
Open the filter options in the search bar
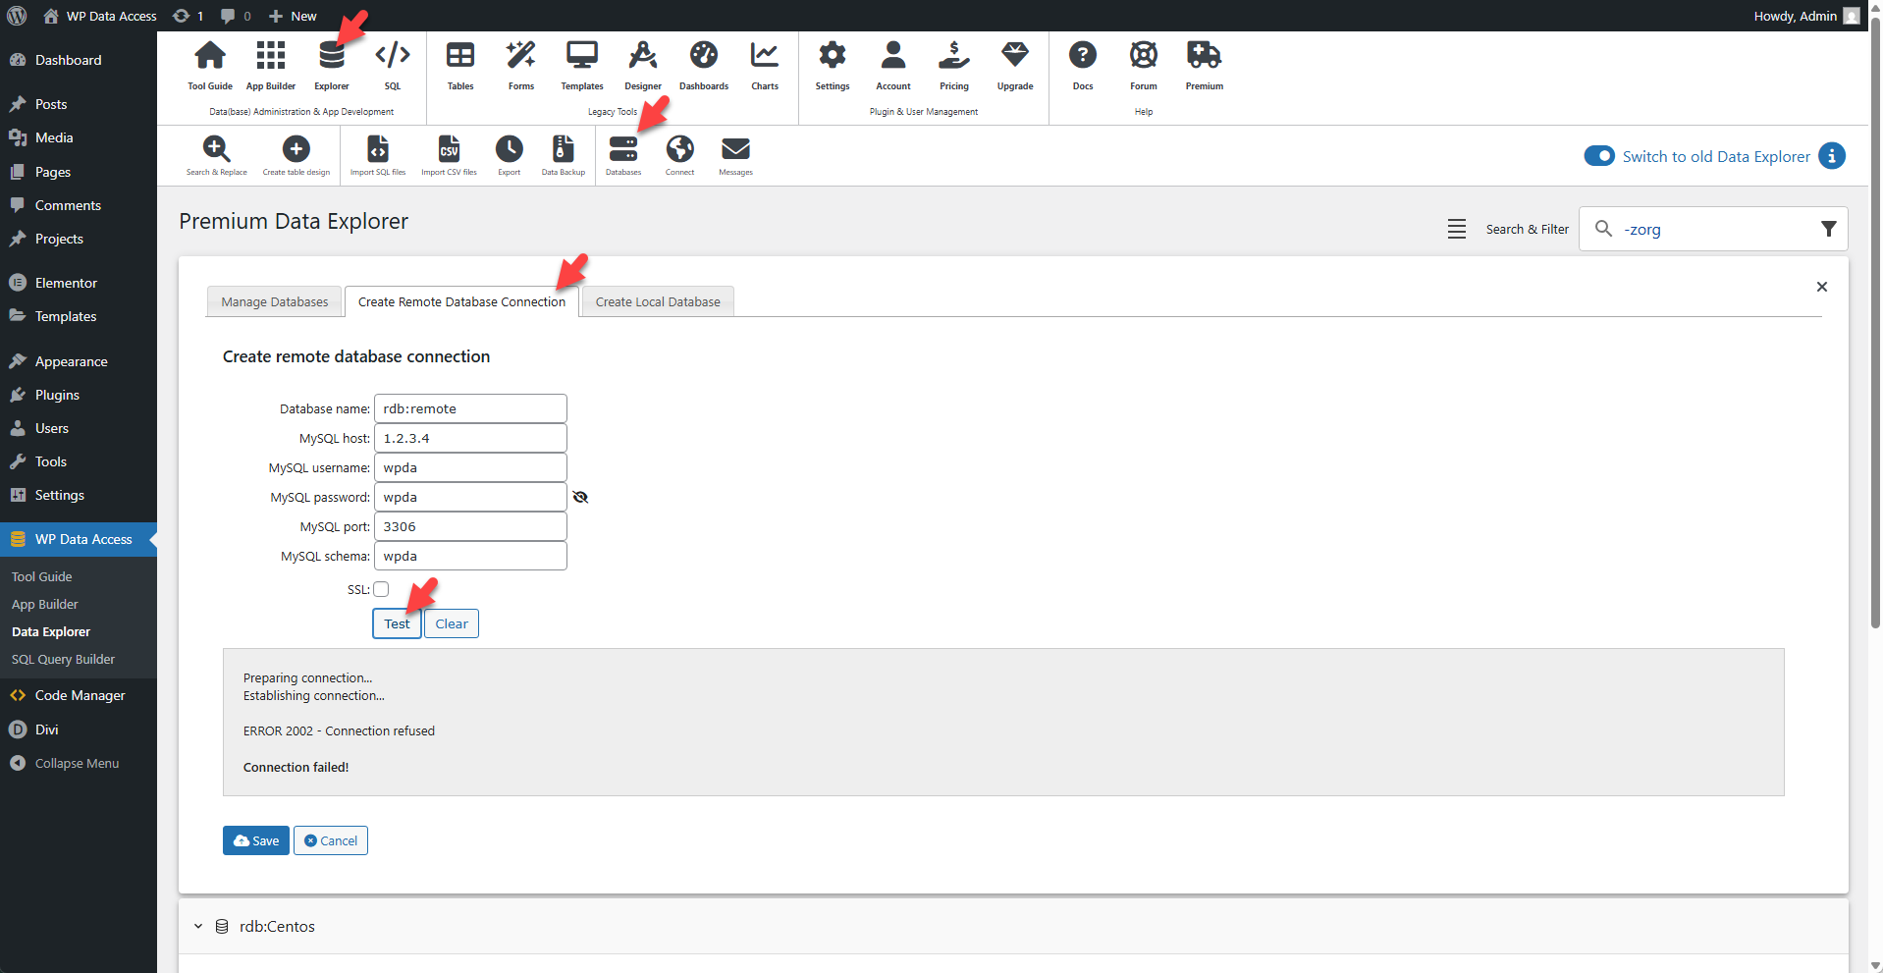[1828, 228]
